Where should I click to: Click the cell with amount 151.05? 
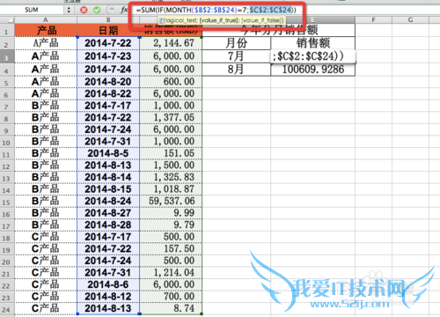coord(171,153)
